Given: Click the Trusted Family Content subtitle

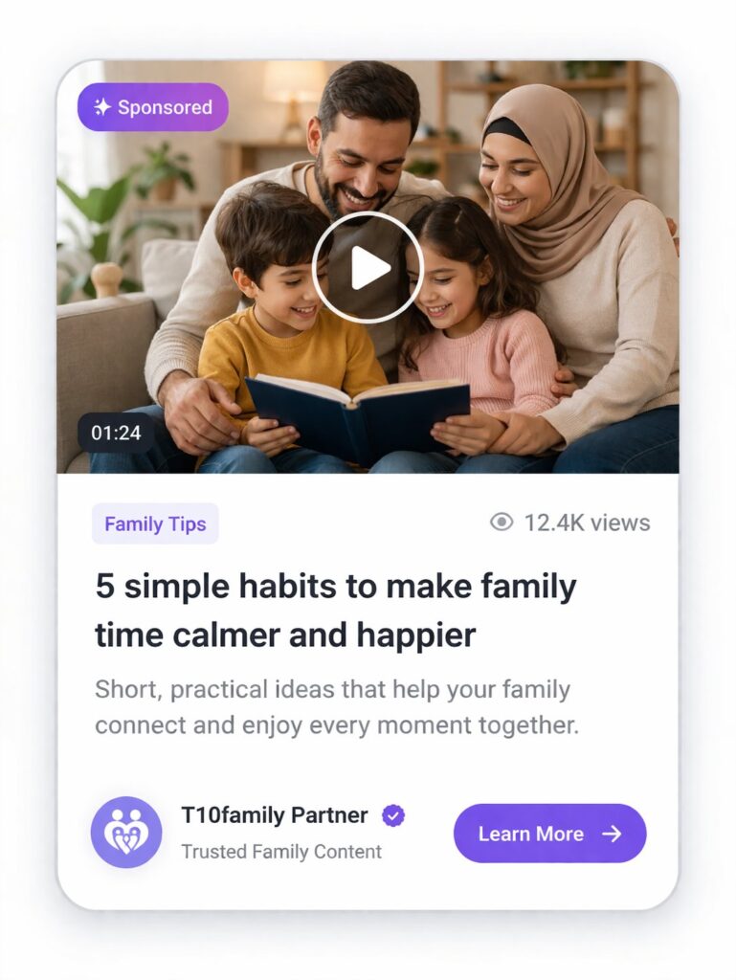Looking at the screenshot, I should pyautogui.click(x=281, y=851).
